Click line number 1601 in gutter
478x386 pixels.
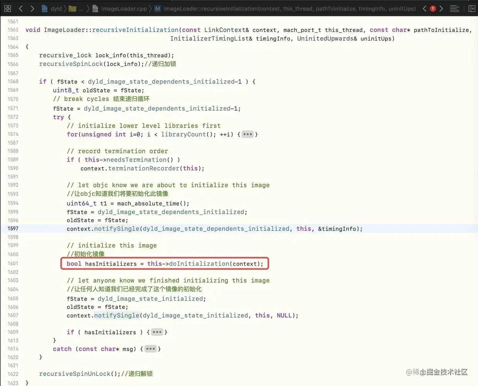[x=13, y=264]
